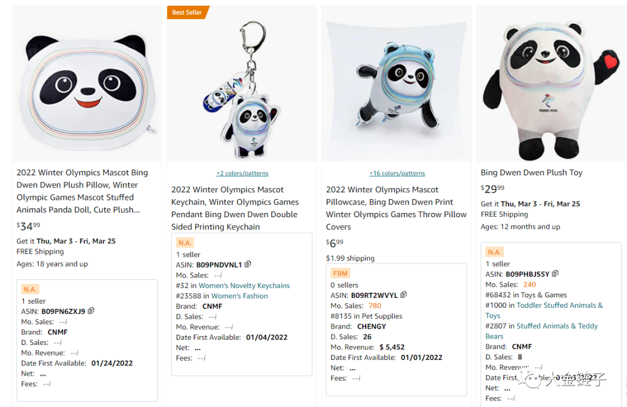Copy ASIN B09PN6ZXJ9 with the copy icon
Viewport: 627px width, 407px height.
tap(91, 311)
